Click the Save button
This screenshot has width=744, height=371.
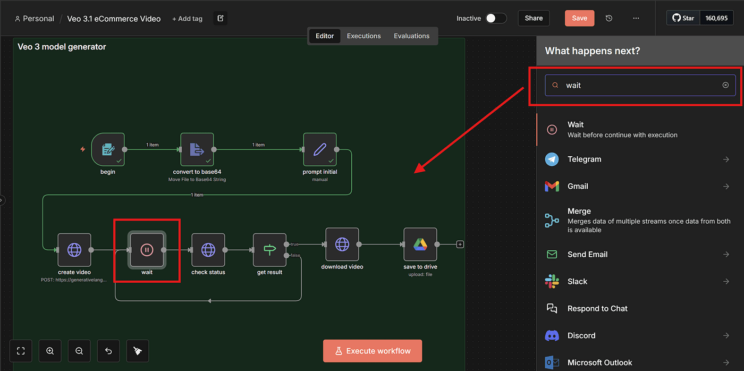(x=579, y=18)
